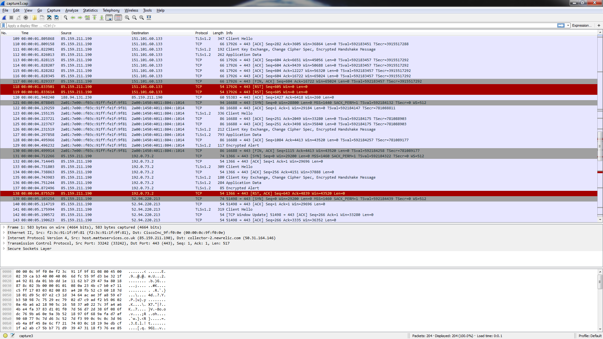
Task: Edit capture file properties status icon
Action: click(13, 336)
